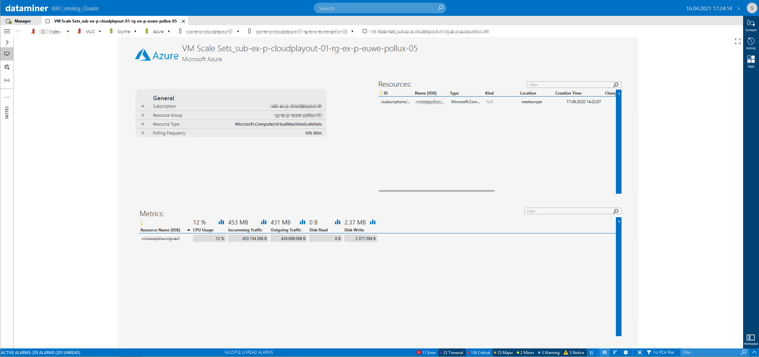Close the VM Scale Sets tab
The image size is (759, 357).
click(x=183, y=21)
